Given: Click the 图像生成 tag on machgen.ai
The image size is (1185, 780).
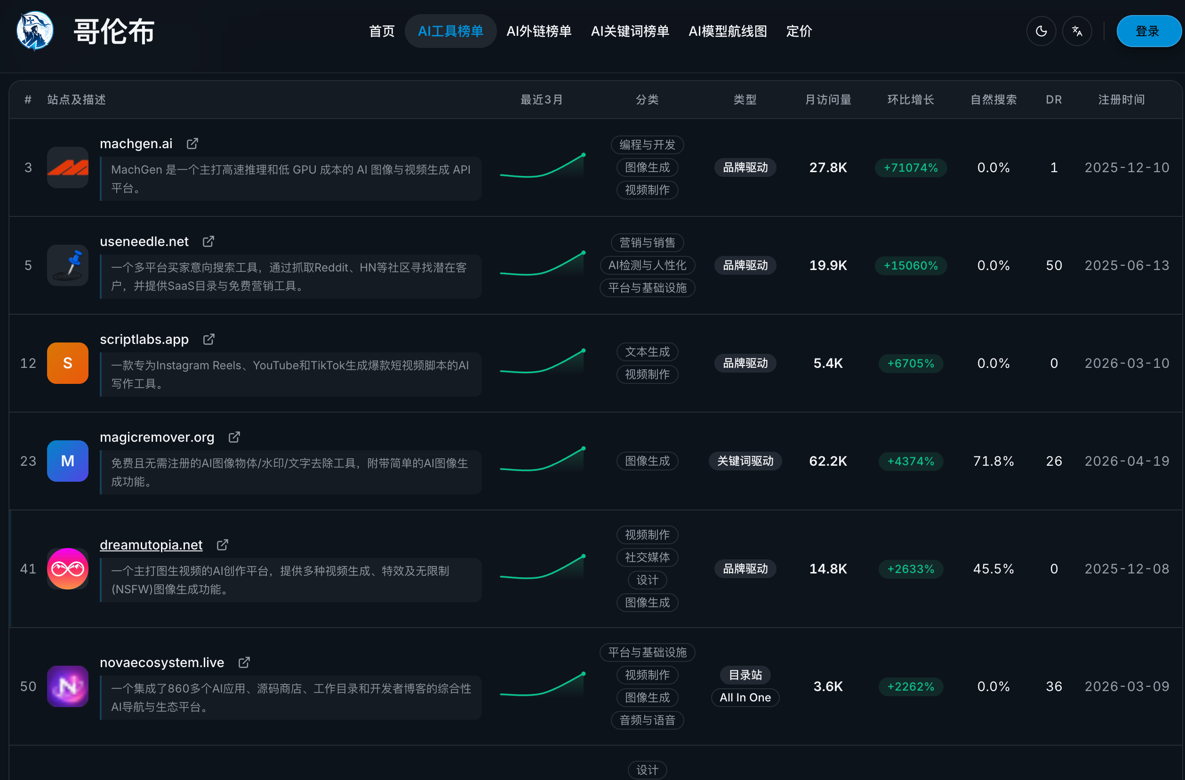Looking at the screenshot, I should point(647,168).
